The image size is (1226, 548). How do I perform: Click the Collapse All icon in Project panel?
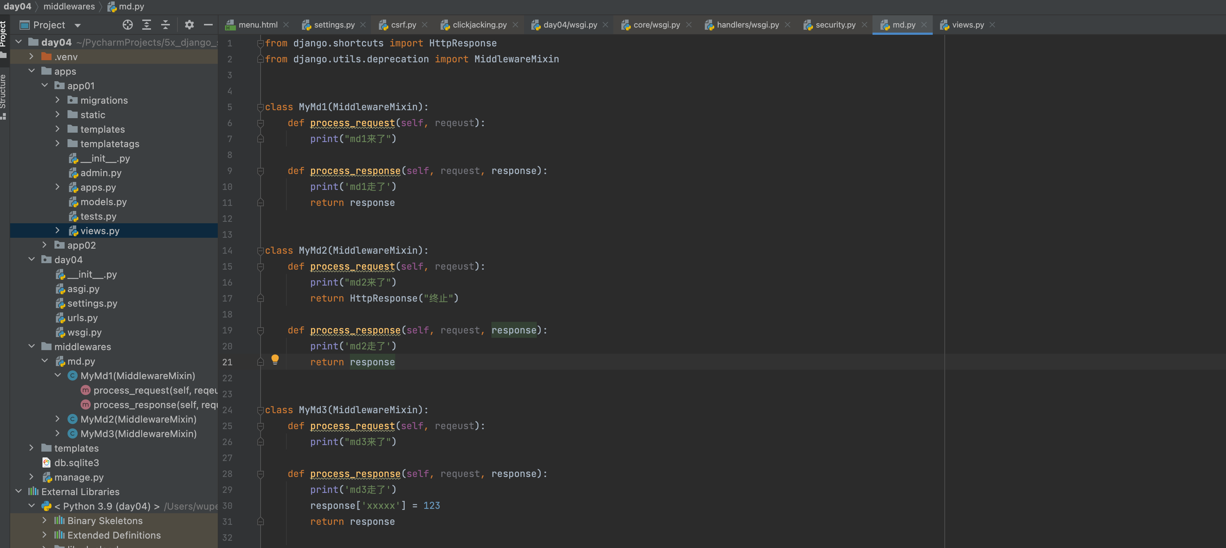coord(165,25)
